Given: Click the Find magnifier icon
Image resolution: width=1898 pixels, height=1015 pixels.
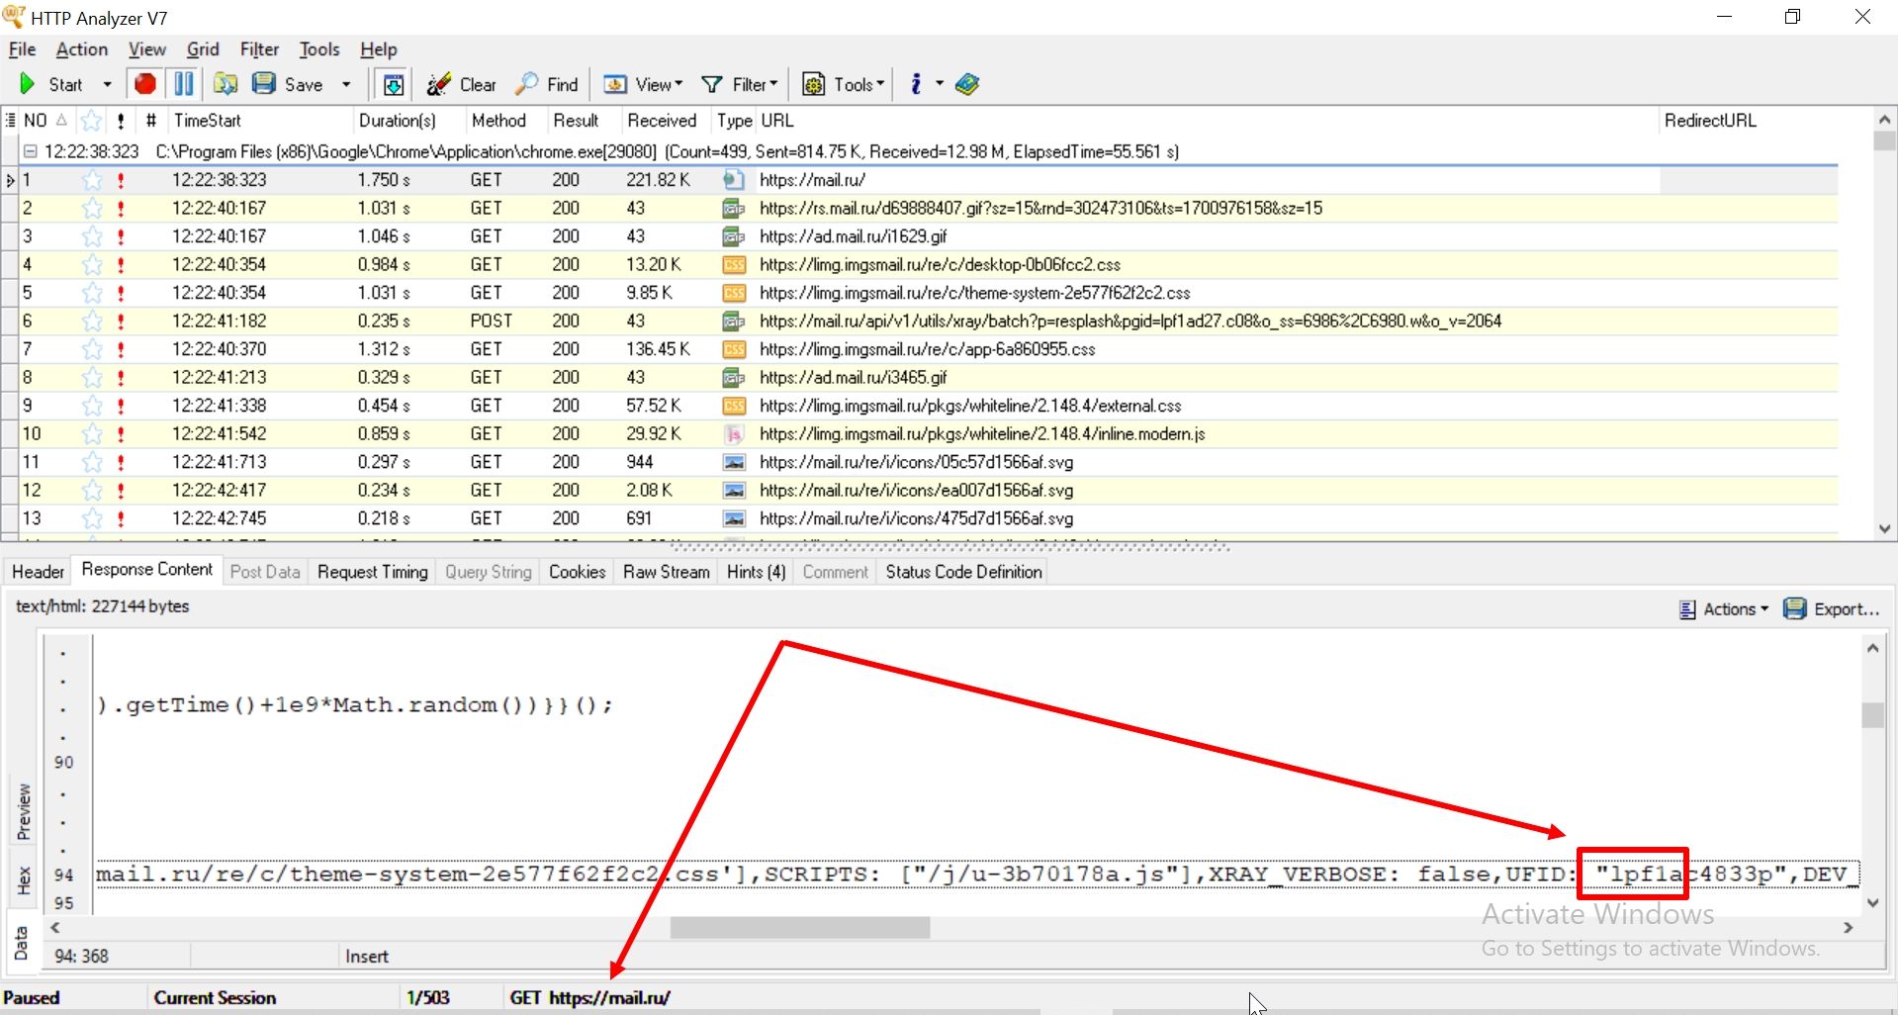Looking at the screenshot, I should pos(527,84).
